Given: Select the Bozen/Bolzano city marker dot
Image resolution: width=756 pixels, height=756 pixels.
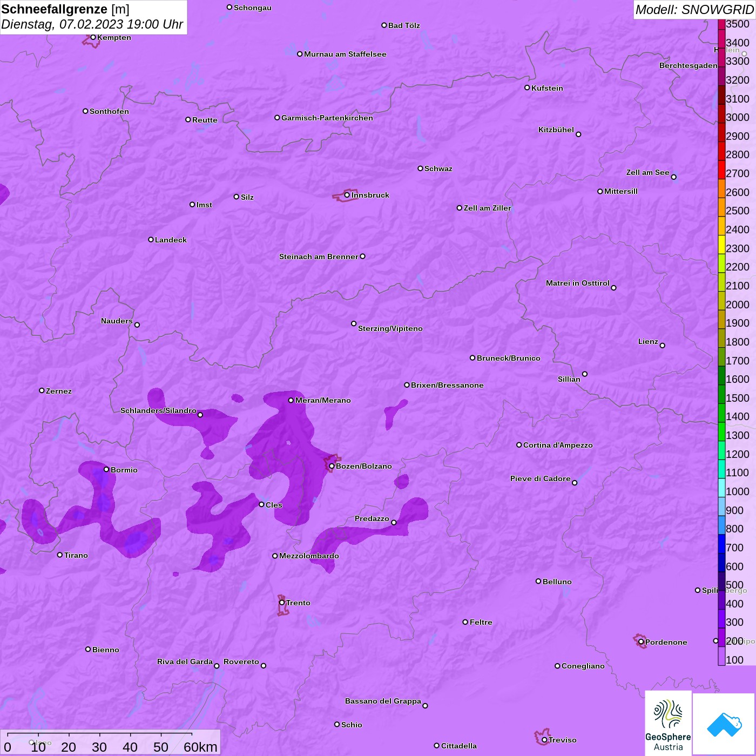Looking at the screenshot, I should coord(332,466).
